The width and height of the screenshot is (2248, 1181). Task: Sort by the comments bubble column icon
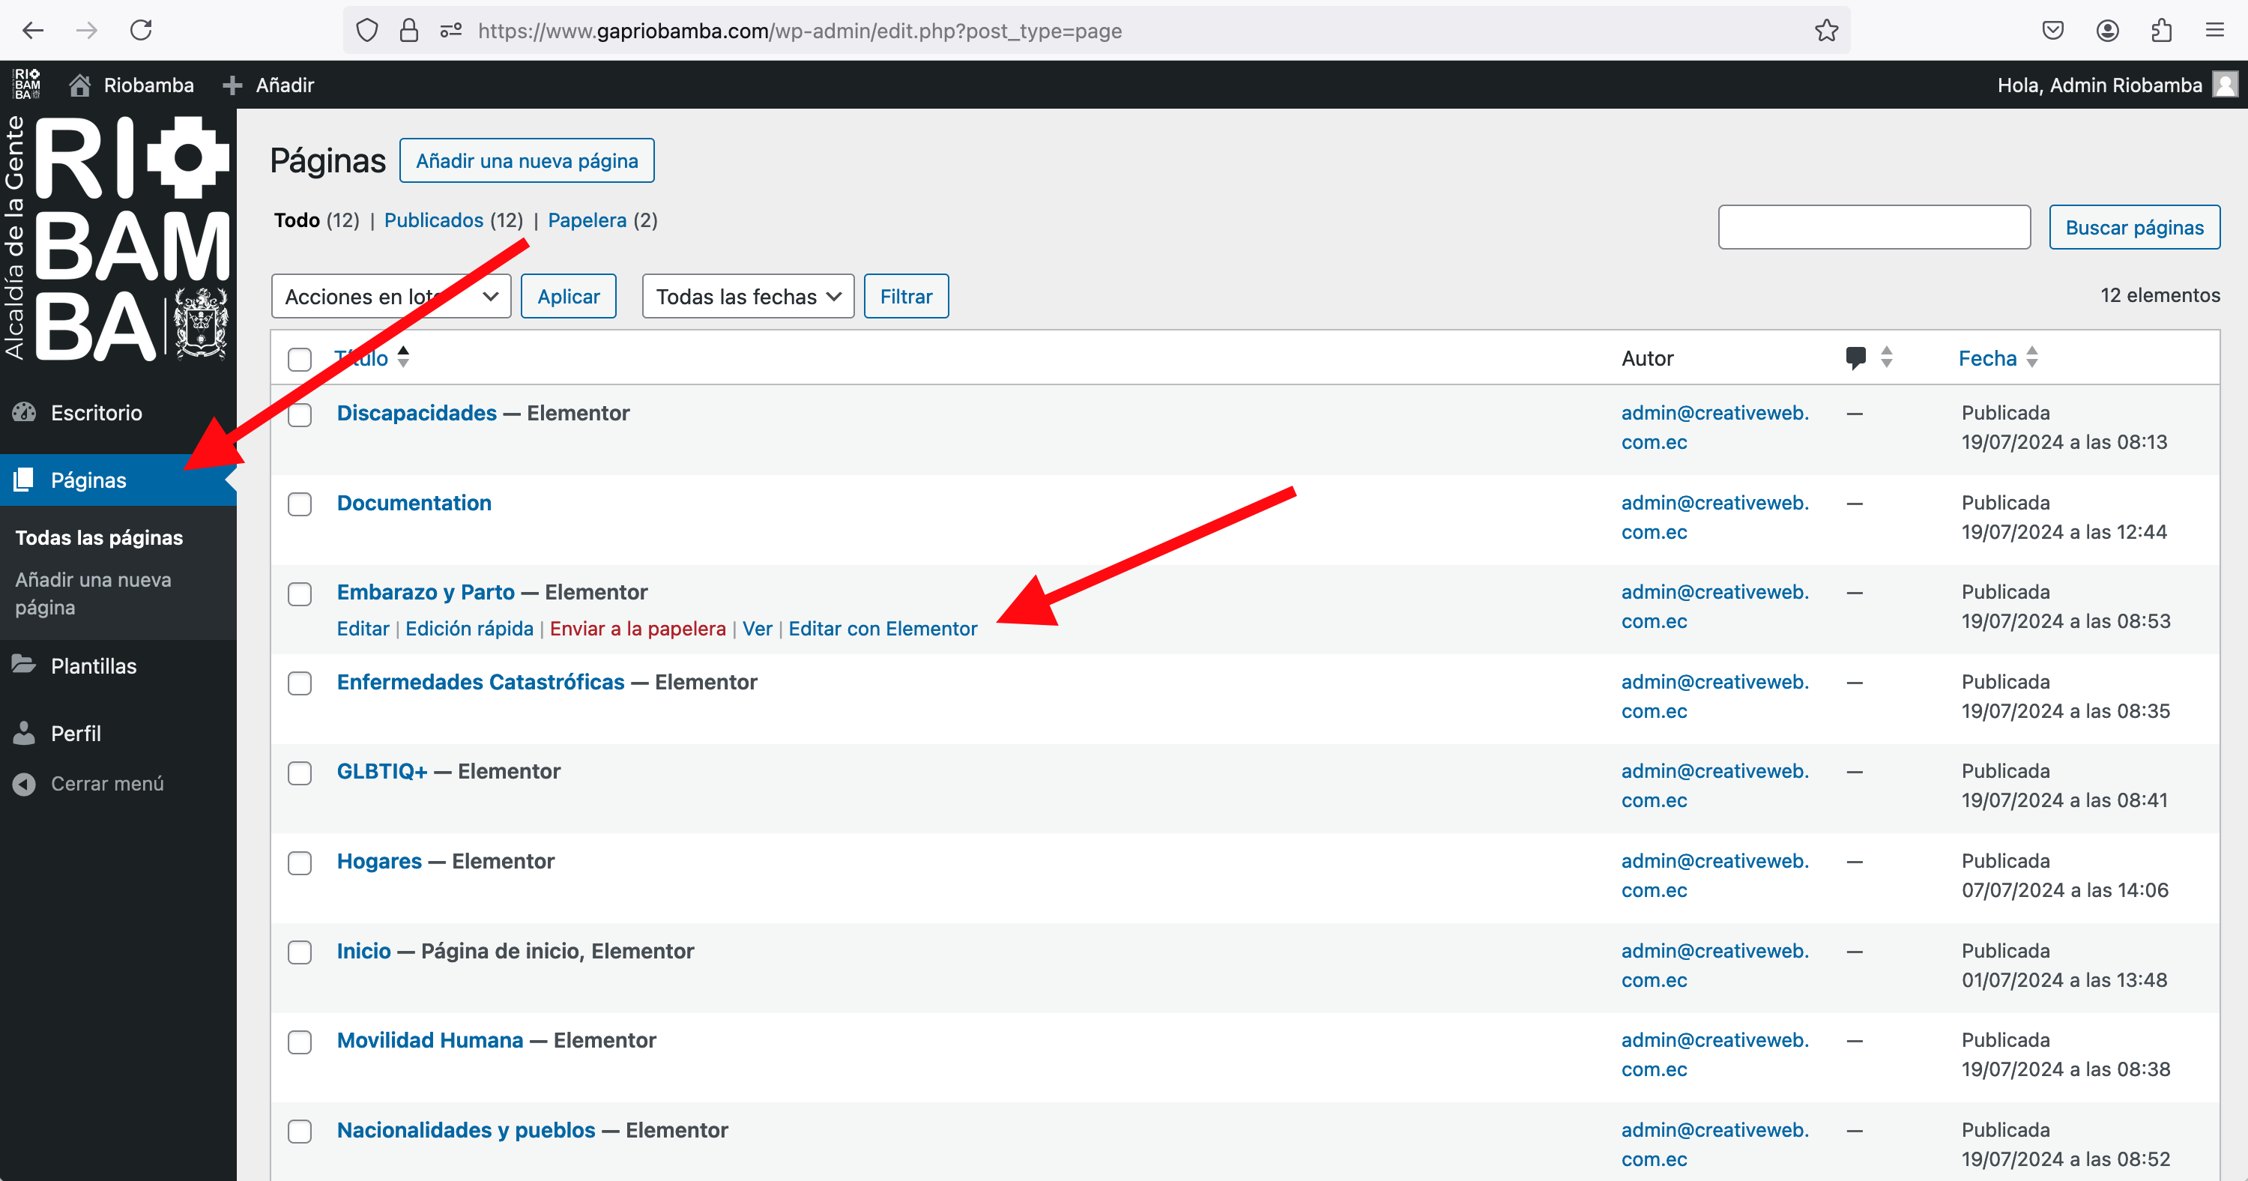1855,357
